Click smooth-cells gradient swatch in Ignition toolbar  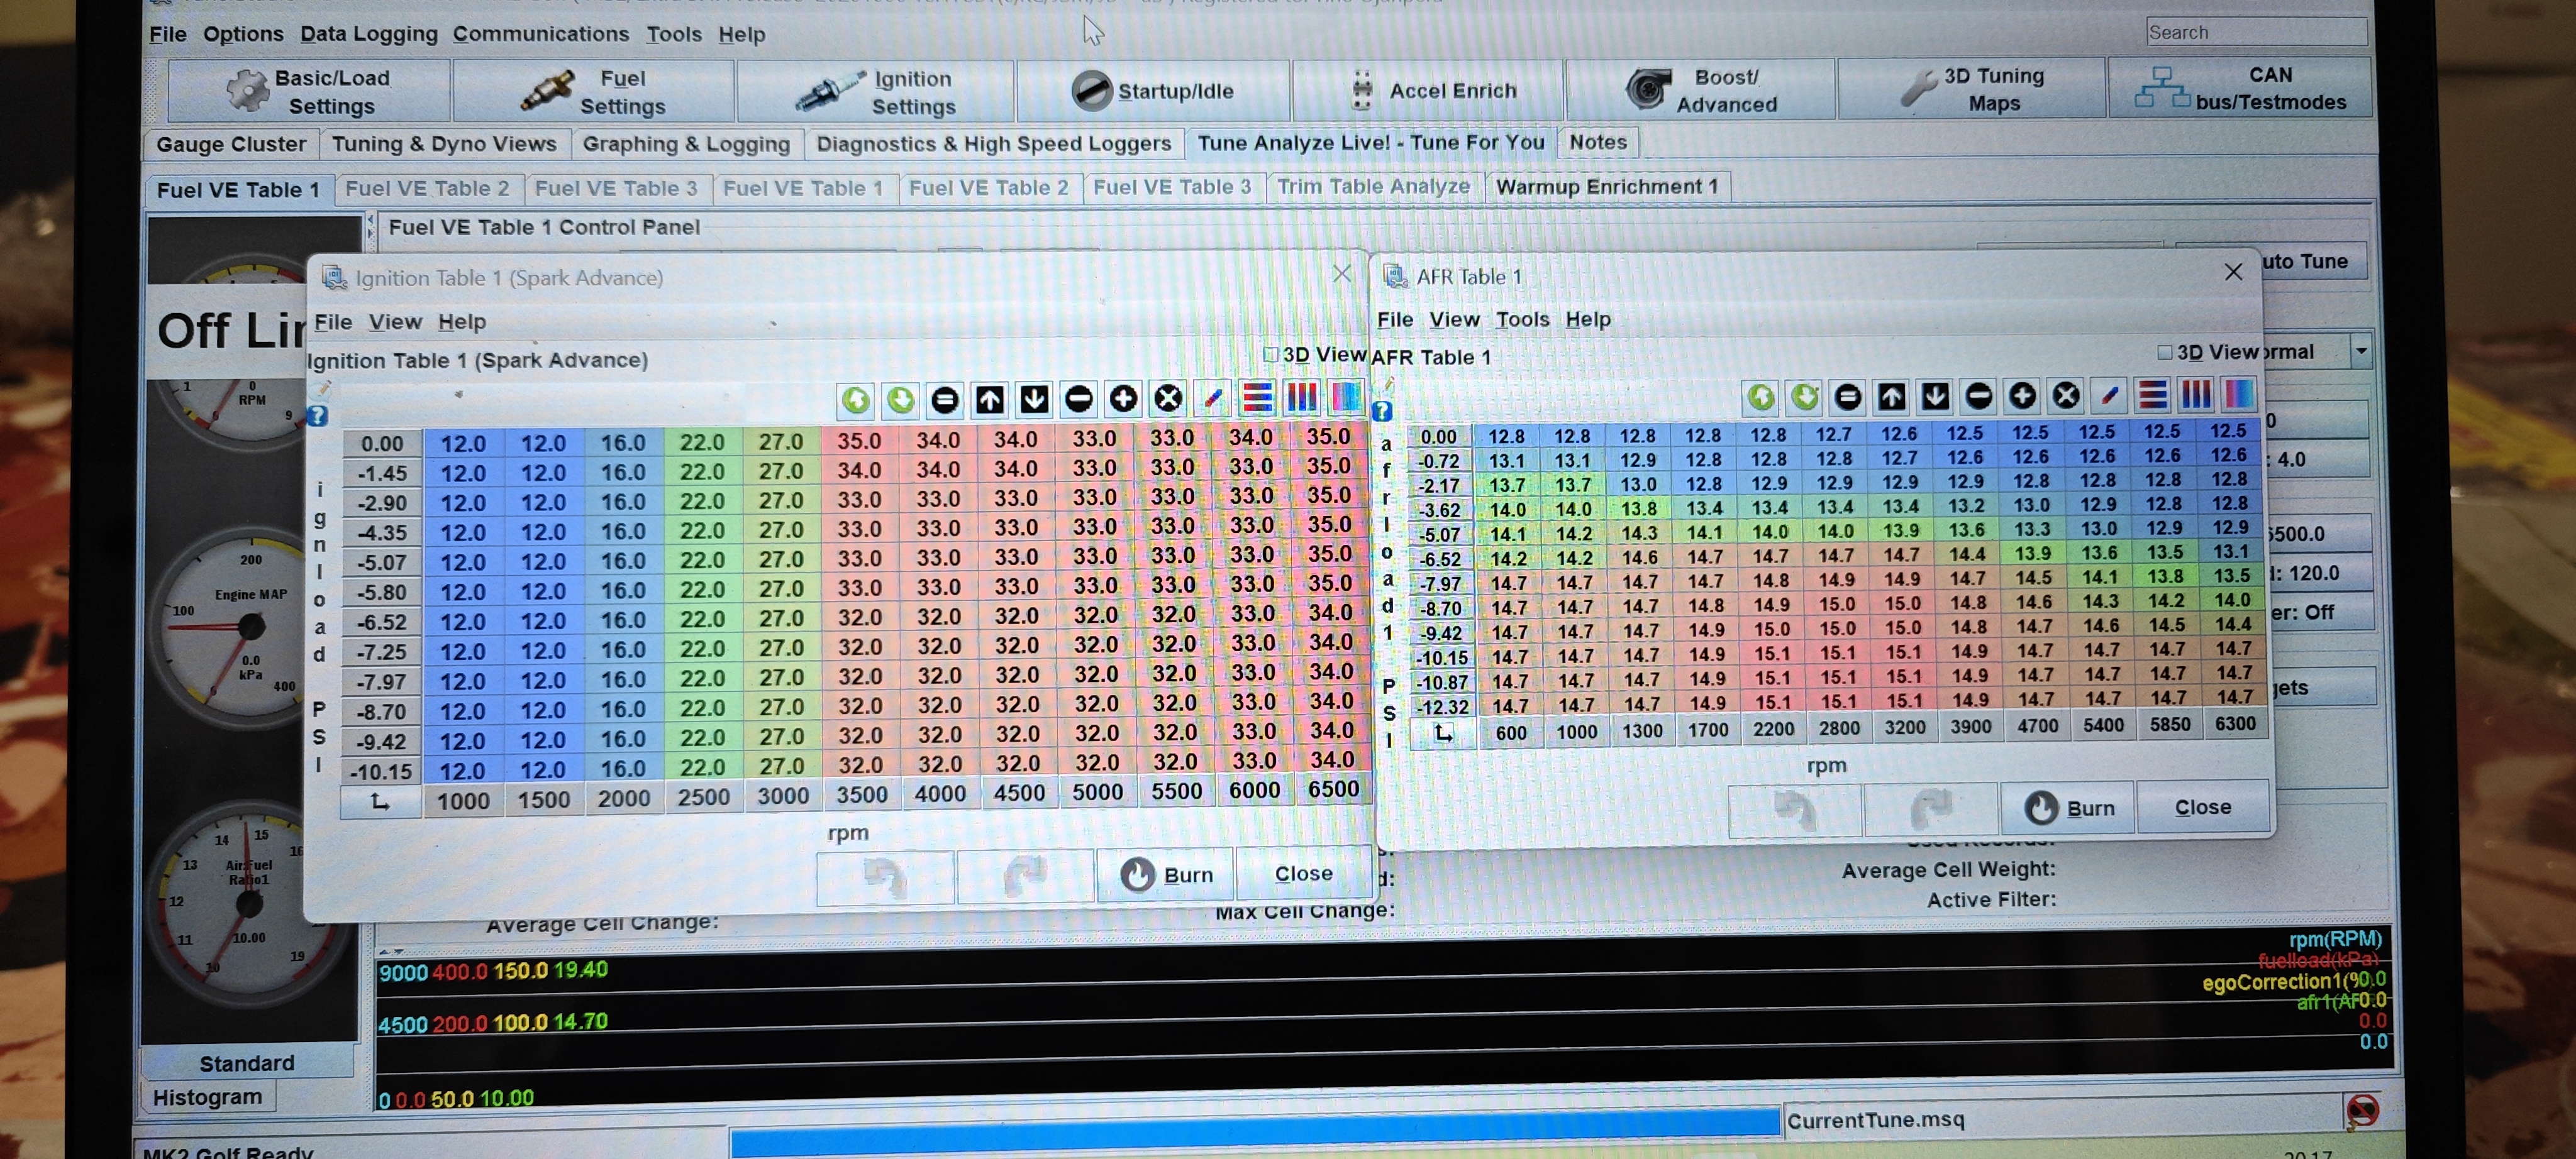1346,398
